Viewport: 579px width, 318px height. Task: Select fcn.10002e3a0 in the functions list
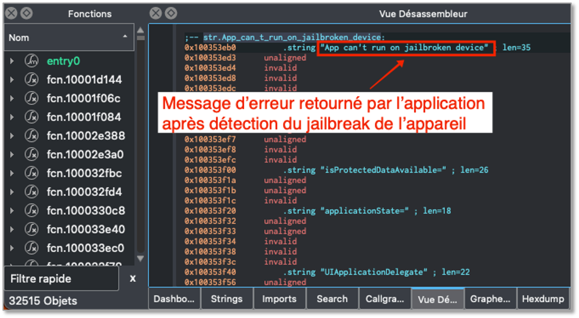point(85,154)
